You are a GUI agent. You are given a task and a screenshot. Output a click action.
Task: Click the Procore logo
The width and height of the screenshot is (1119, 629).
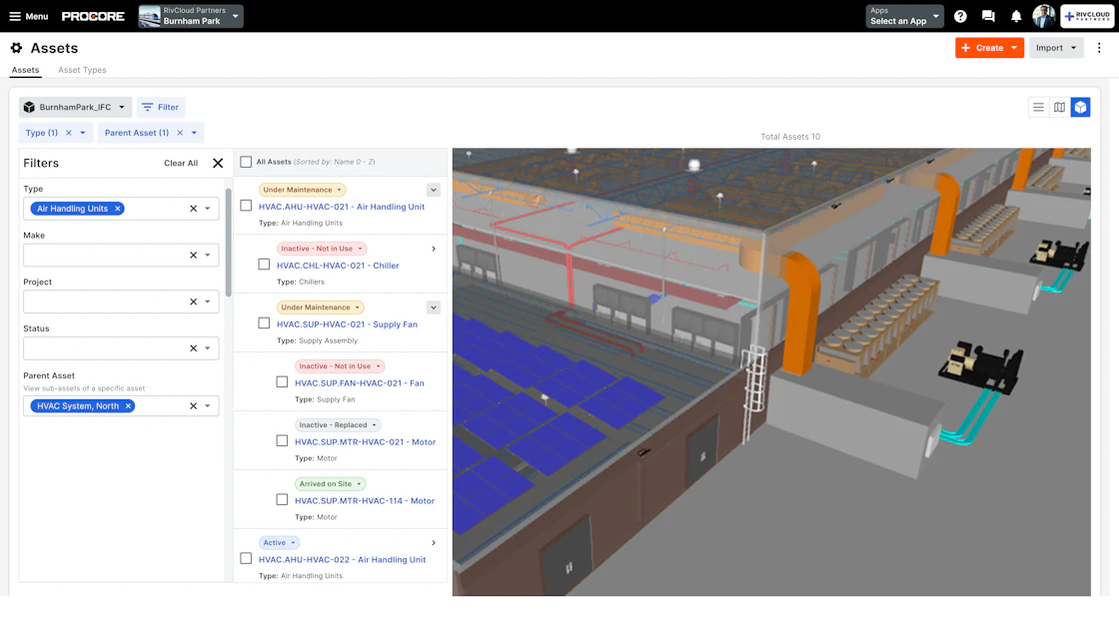93,16
